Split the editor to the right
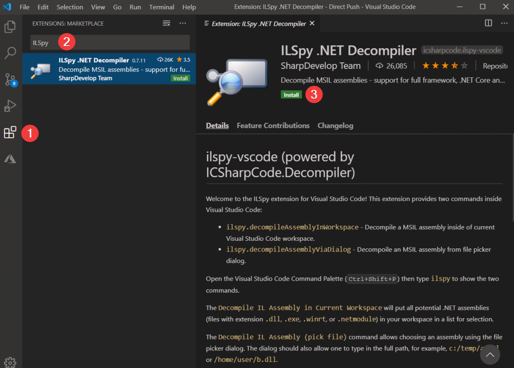514x368 pixels. coord(488,23)
